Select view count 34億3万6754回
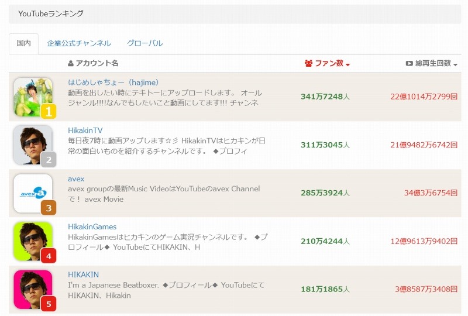The width and height of the screenshot is (468, 316). point(431,193)
